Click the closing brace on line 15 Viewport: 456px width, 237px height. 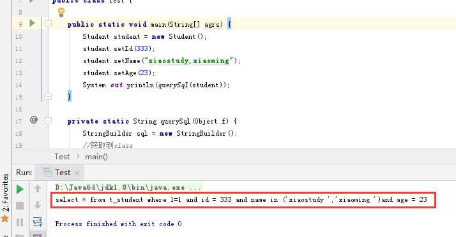coord(69,97)
